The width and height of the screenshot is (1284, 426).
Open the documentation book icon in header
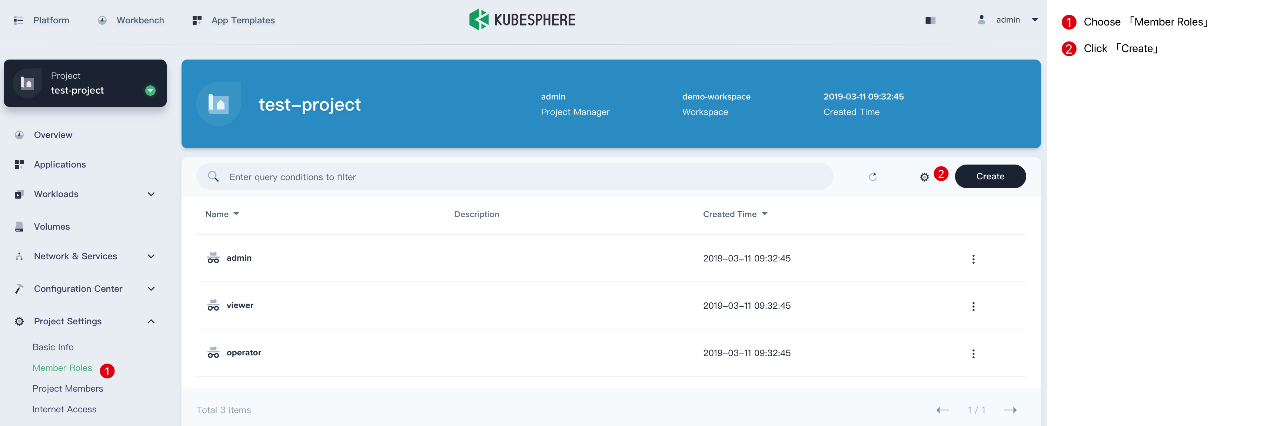coord(930,20)
